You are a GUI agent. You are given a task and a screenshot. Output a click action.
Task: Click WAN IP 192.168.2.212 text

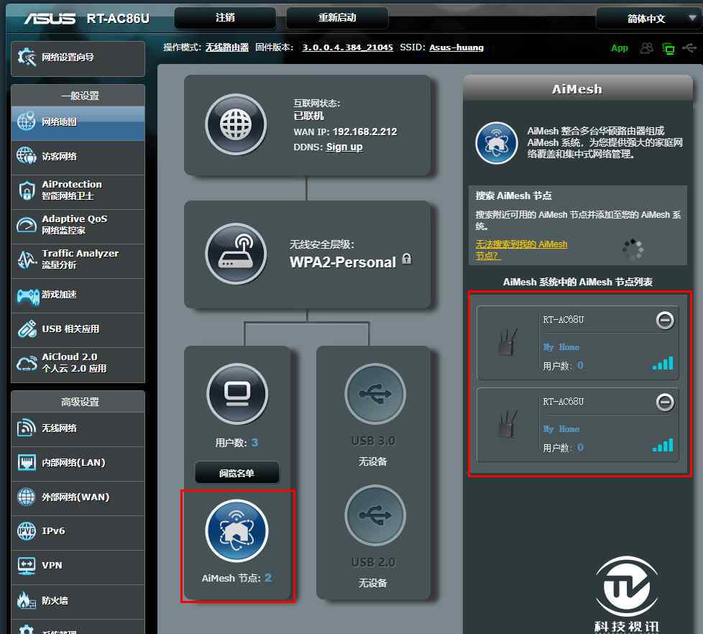[x=345, y=132]
